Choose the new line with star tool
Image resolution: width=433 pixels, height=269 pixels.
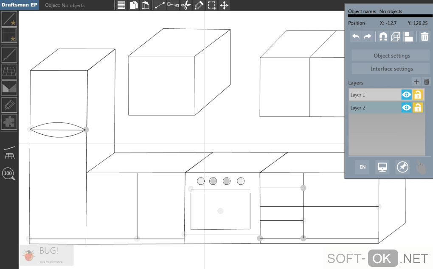pyautogui.click(x=9, y=19)
